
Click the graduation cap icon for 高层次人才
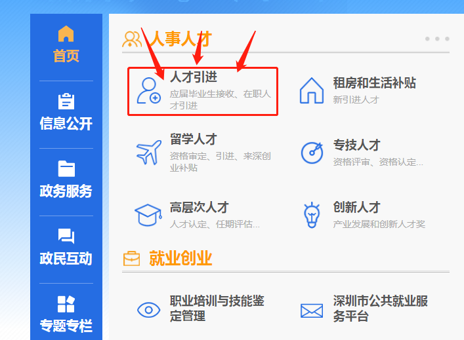coord(148,215)
